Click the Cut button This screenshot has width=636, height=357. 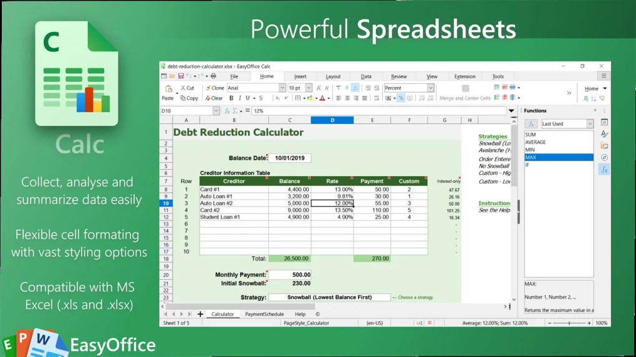click(187, 88)
